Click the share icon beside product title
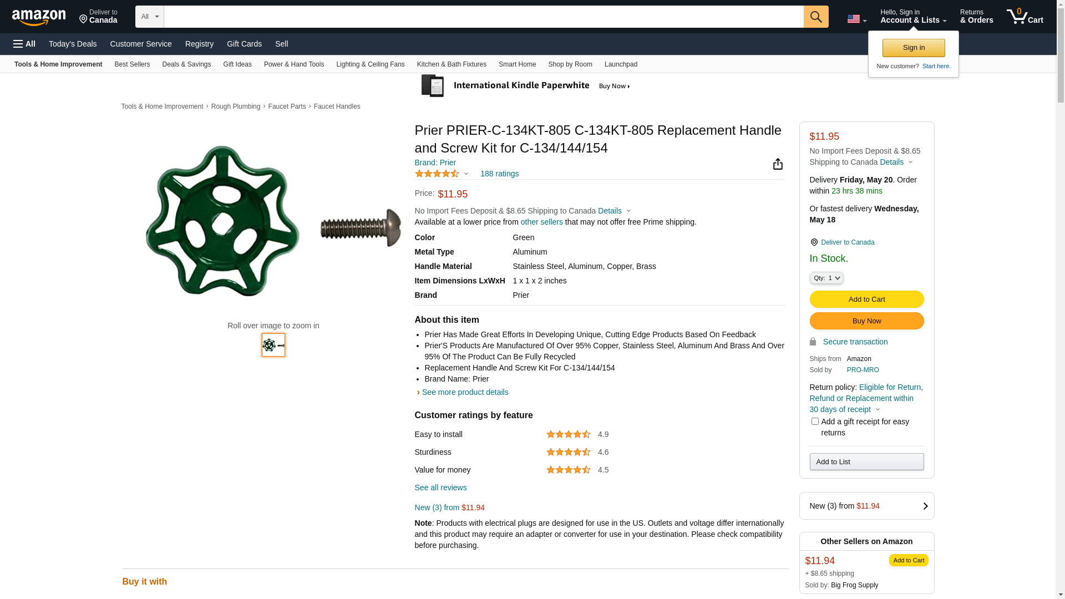 coord(778,164)
